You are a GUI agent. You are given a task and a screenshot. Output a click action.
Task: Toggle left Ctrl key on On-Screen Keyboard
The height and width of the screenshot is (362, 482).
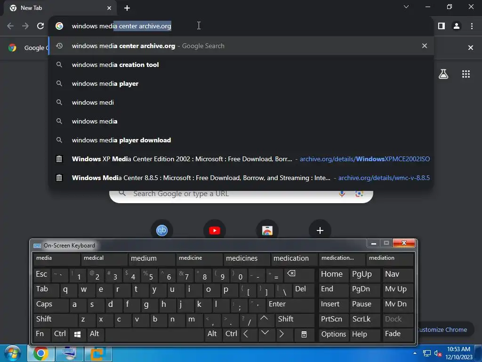click(x=60, y=334)
